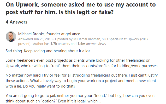Click the "Upvoted by" label
Screen dimensions: 166x104
[64, 39]
